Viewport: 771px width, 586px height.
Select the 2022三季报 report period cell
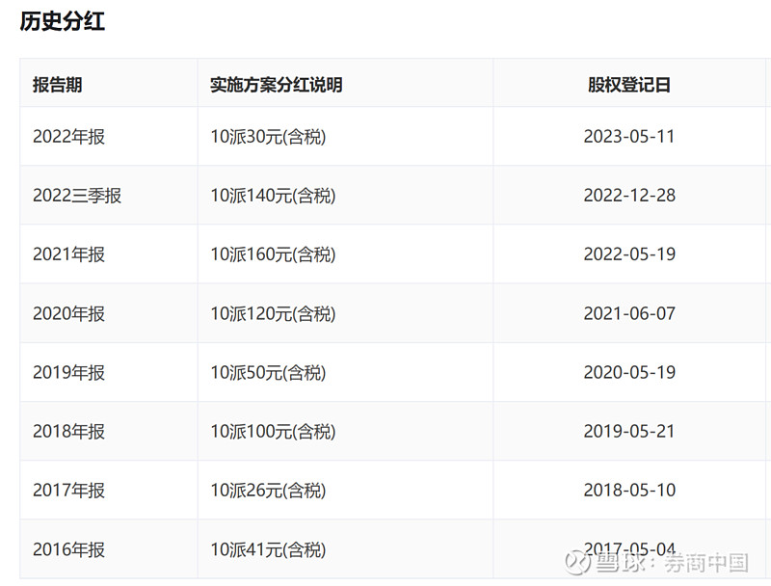tap(77, 196)
